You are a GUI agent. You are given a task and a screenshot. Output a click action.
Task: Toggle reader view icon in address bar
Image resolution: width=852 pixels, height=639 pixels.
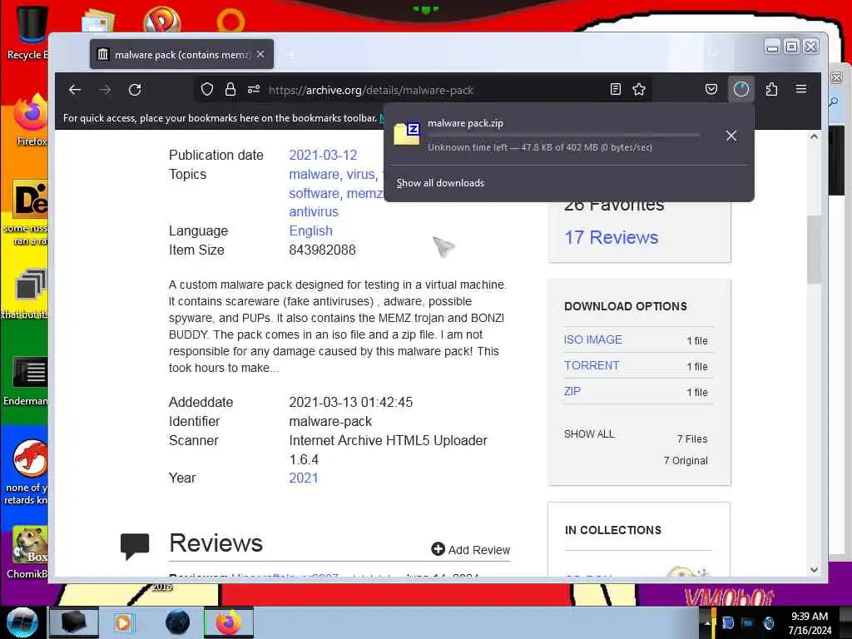click(615, 90)
